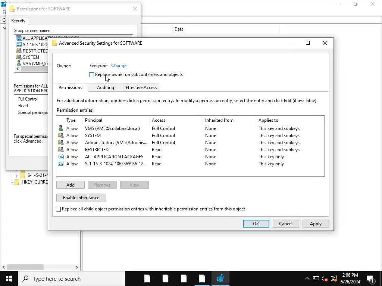
Task: Enable Replace owner on subcontainers and objects
Action: point(92,74)
